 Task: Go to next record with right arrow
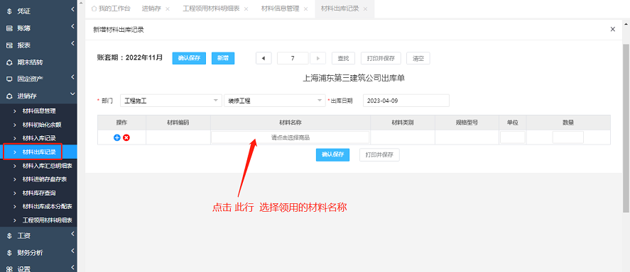317,59
